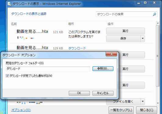
Task: Click the 129 KB size text
Action: coord(58,48)
